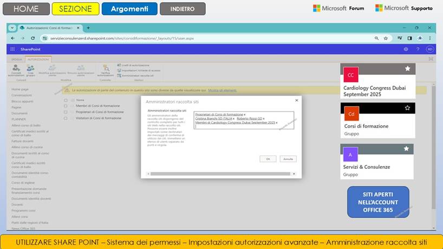Open Livelli di autorizzazione
Viewport: 443px width, 249px height.
click(133, 65)
